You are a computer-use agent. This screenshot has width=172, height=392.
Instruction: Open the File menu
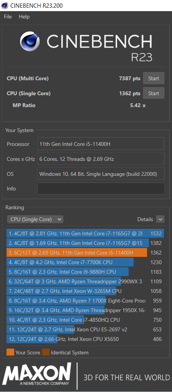(8, 17)
